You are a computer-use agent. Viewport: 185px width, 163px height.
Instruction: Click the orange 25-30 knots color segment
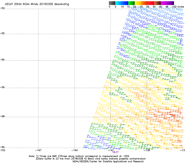pyautogui.click(x=144, y=3)
